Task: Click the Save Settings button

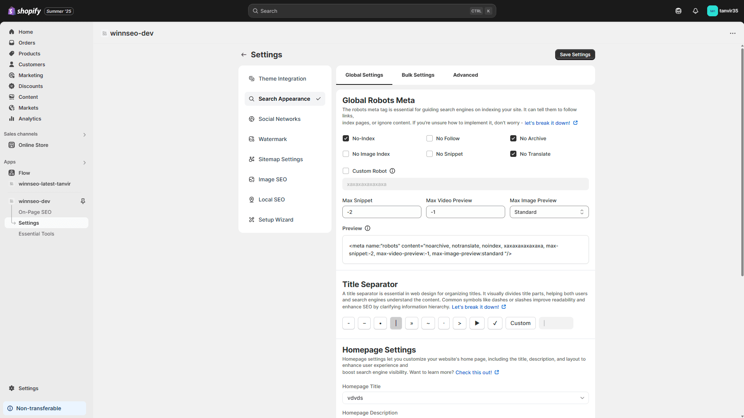Action: (x=575, y=55)
